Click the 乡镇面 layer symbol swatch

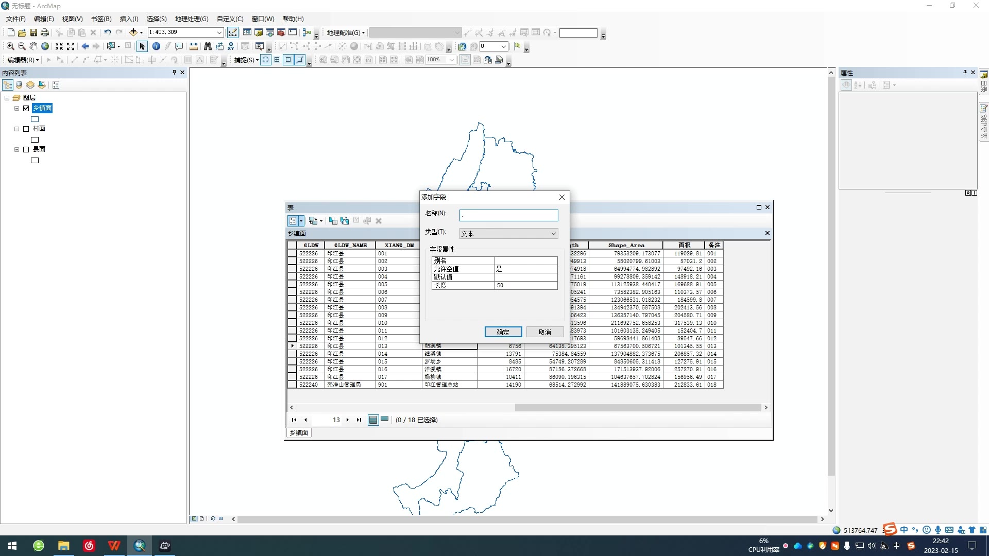click(35, 119)
